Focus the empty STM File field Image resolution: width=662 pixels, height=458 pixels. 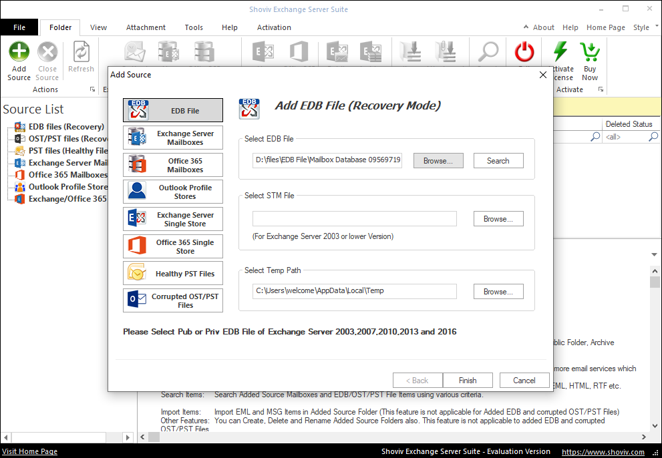355,219
